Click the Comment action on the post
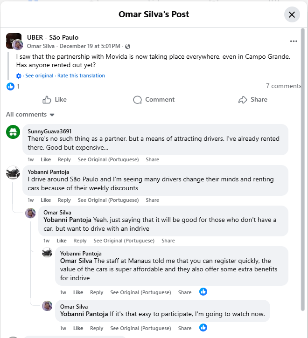Viewport: 308px width, 338px height. (x=154, y=99)
